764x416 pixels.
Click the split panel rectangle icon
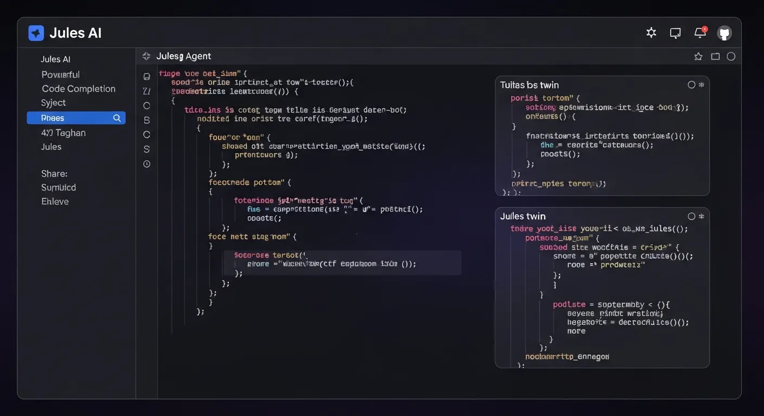[x=715, y=56]
